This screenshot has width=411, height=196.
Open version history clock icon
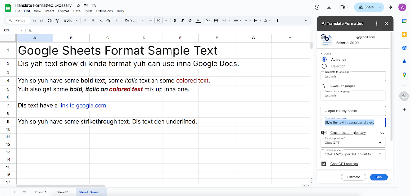(x=317, y=7)
